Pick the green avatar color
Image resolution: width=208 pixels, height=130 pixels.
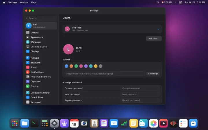76,66
